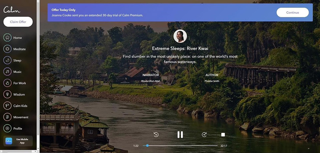This screenshot has width=320, height=153.
Task: Open the Movement icon
Action: click(7, 117)
